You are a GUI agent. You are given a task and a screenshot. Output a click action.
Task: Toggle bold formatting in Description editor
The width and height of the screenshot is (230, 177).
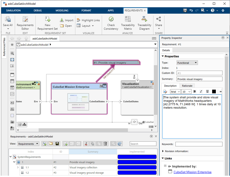pos(195,92)
